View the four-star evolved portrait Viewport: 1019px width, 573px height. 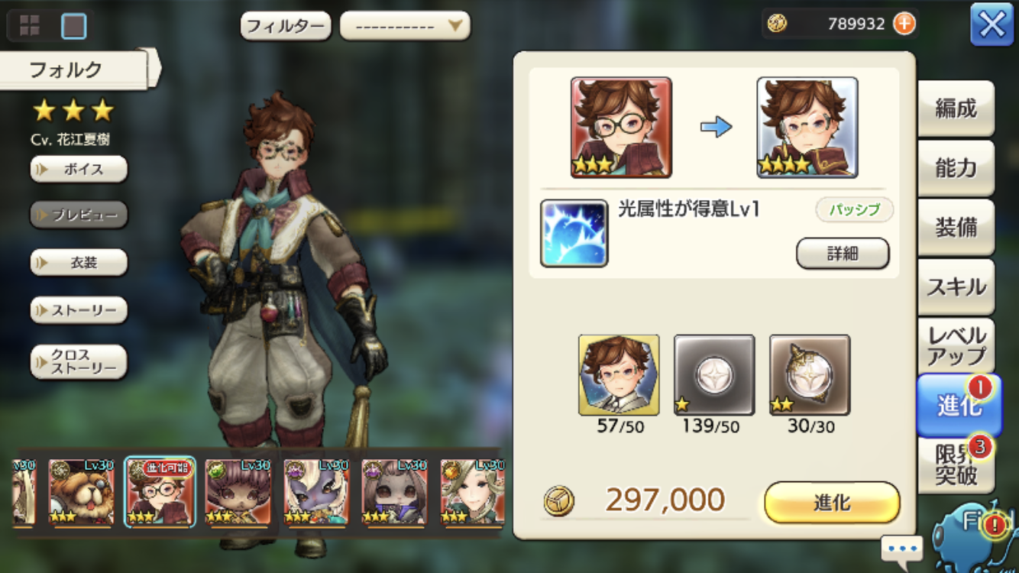(x=807, y=128)
